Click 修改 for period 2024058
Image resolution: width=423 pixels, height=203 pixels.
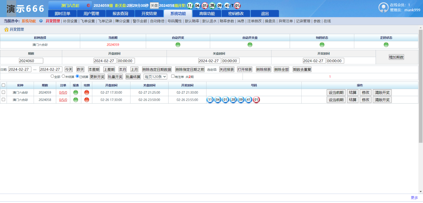366,100
